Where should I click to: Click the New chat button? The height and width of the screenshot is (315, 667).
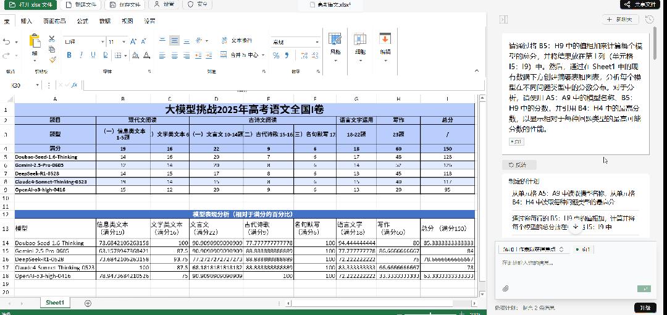(620, 19)
